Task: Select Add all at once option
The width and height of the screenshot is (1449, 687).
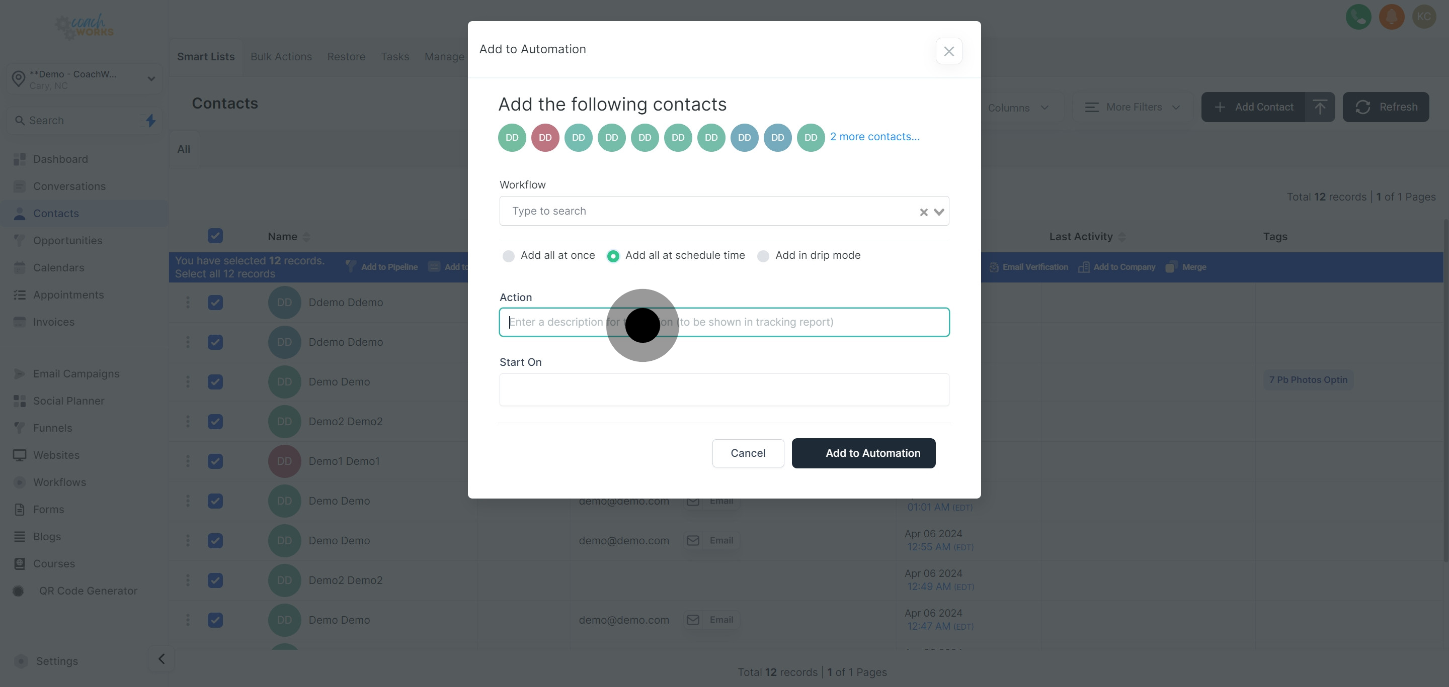Action: [509, 256]
